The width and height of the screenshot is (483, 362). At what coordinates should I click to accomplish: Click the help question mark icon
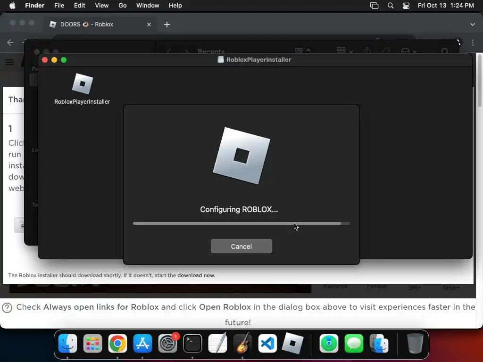coord(7,307)
